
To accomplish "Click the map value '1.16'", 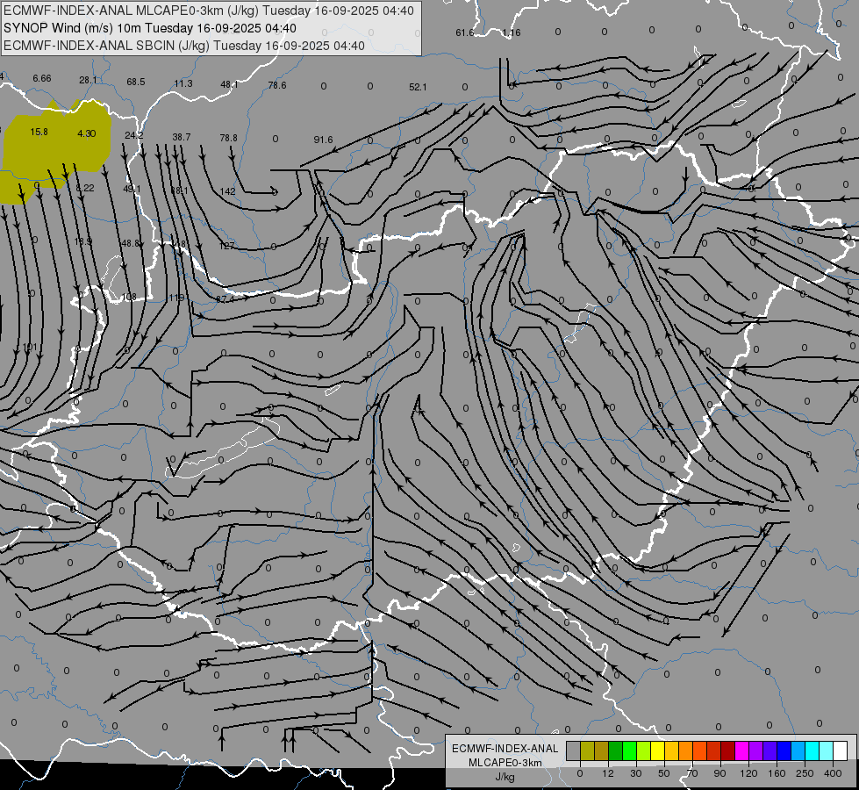I will 512,32.
